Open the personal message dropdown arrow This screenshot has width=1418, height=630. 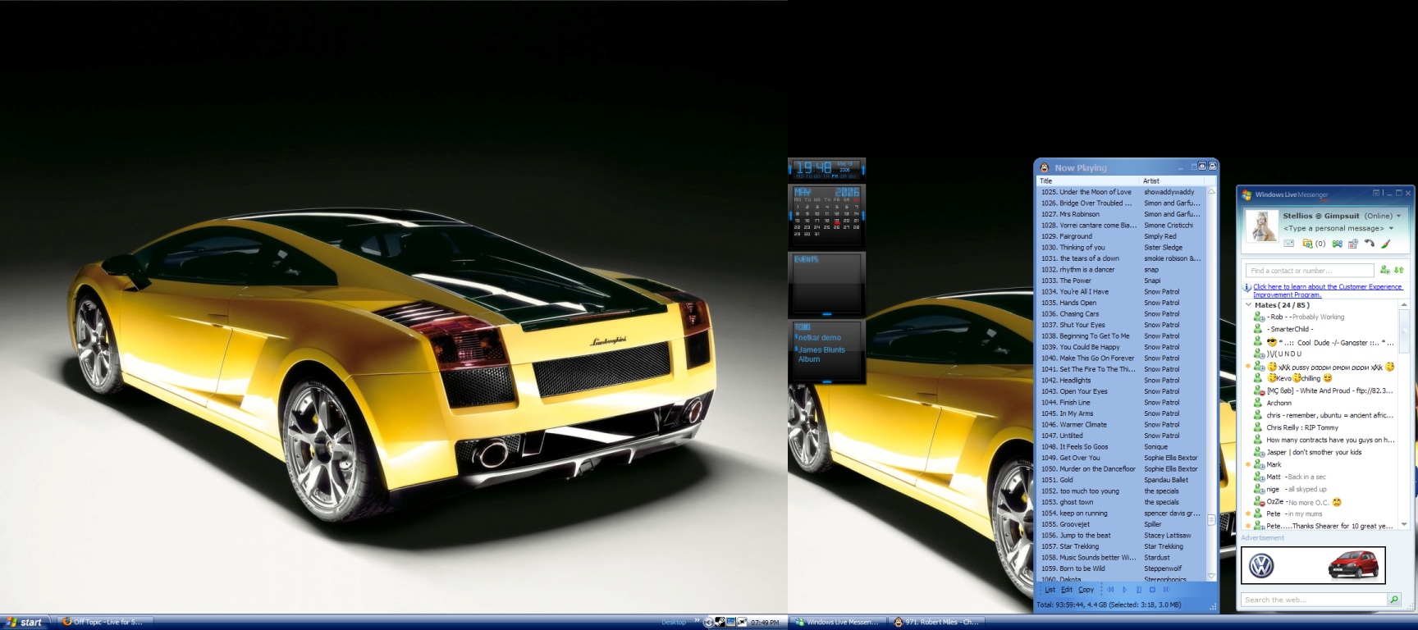tap(1391, 228)
